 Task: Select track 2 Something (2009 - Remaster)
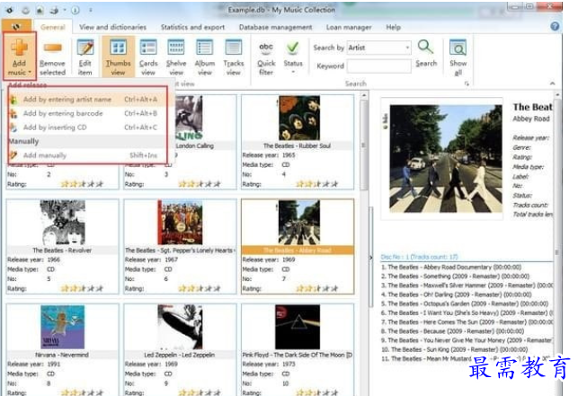tap(455, 277)
